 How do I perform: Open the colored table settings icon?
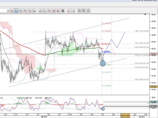point(79,11)
